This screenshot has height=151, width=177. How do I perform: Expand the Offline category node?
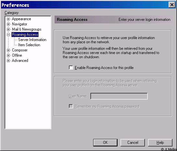(8, 55)
